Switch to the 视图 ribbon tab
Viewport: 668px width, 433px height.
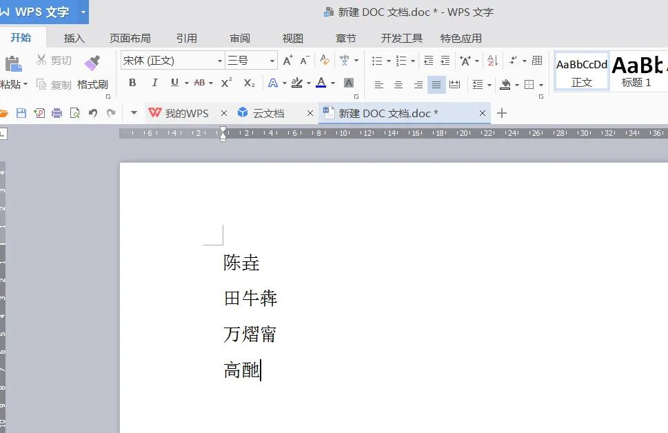(x=293, y=39)
